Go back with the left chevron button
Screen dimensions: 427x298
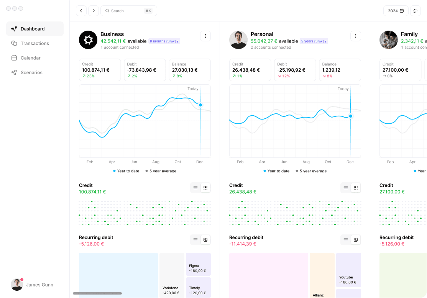pos(81,11)
